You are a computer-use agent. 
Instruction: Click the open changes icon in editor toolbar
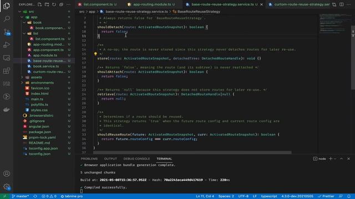tap(334, 4)
